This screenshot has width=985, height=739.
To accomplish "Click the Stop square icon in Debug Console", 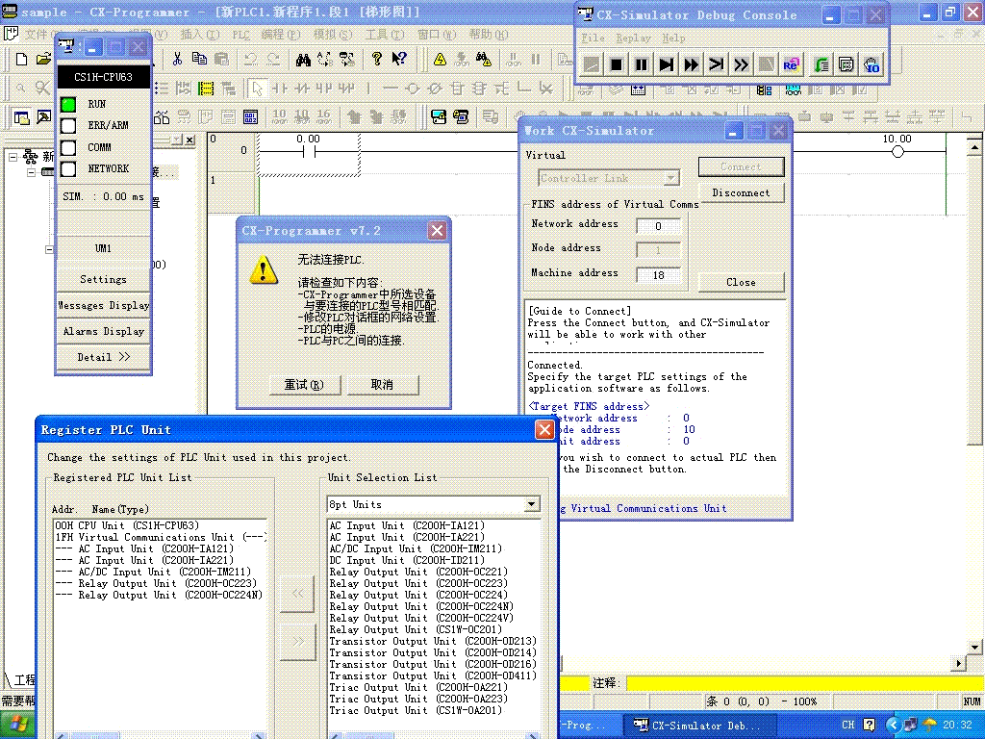I will pyautogui.click(x=617, y=64).
